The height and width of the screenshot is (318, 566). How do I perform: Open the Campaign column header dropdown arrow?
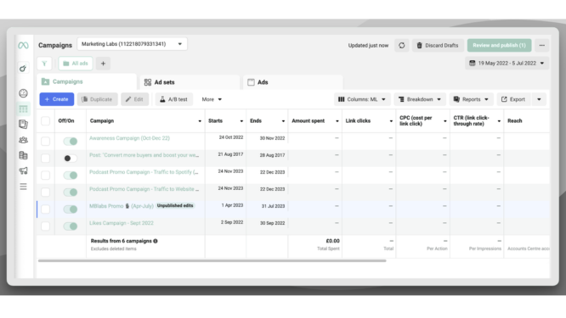[x=200, y=121]
